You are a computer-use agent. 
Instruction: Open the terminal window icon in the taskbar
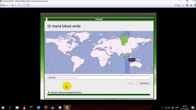(31, 108)
